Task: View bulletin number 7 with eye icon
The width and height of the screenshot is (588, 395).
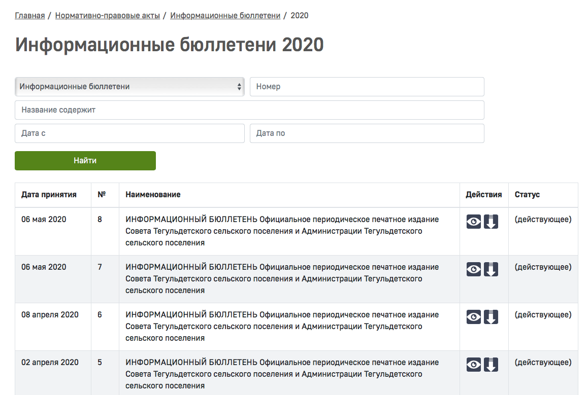Action: (x=474, y=269)
